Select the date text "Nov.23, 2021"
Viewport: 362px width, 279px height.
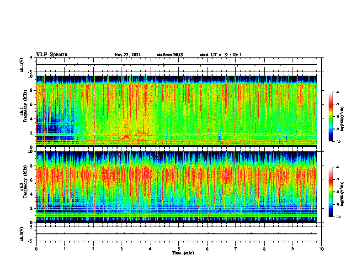point(128,55)
